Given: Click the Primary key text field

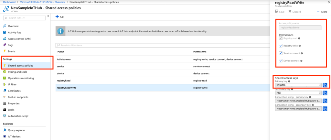Looking at the screenshot, I should tap(298, 85).
